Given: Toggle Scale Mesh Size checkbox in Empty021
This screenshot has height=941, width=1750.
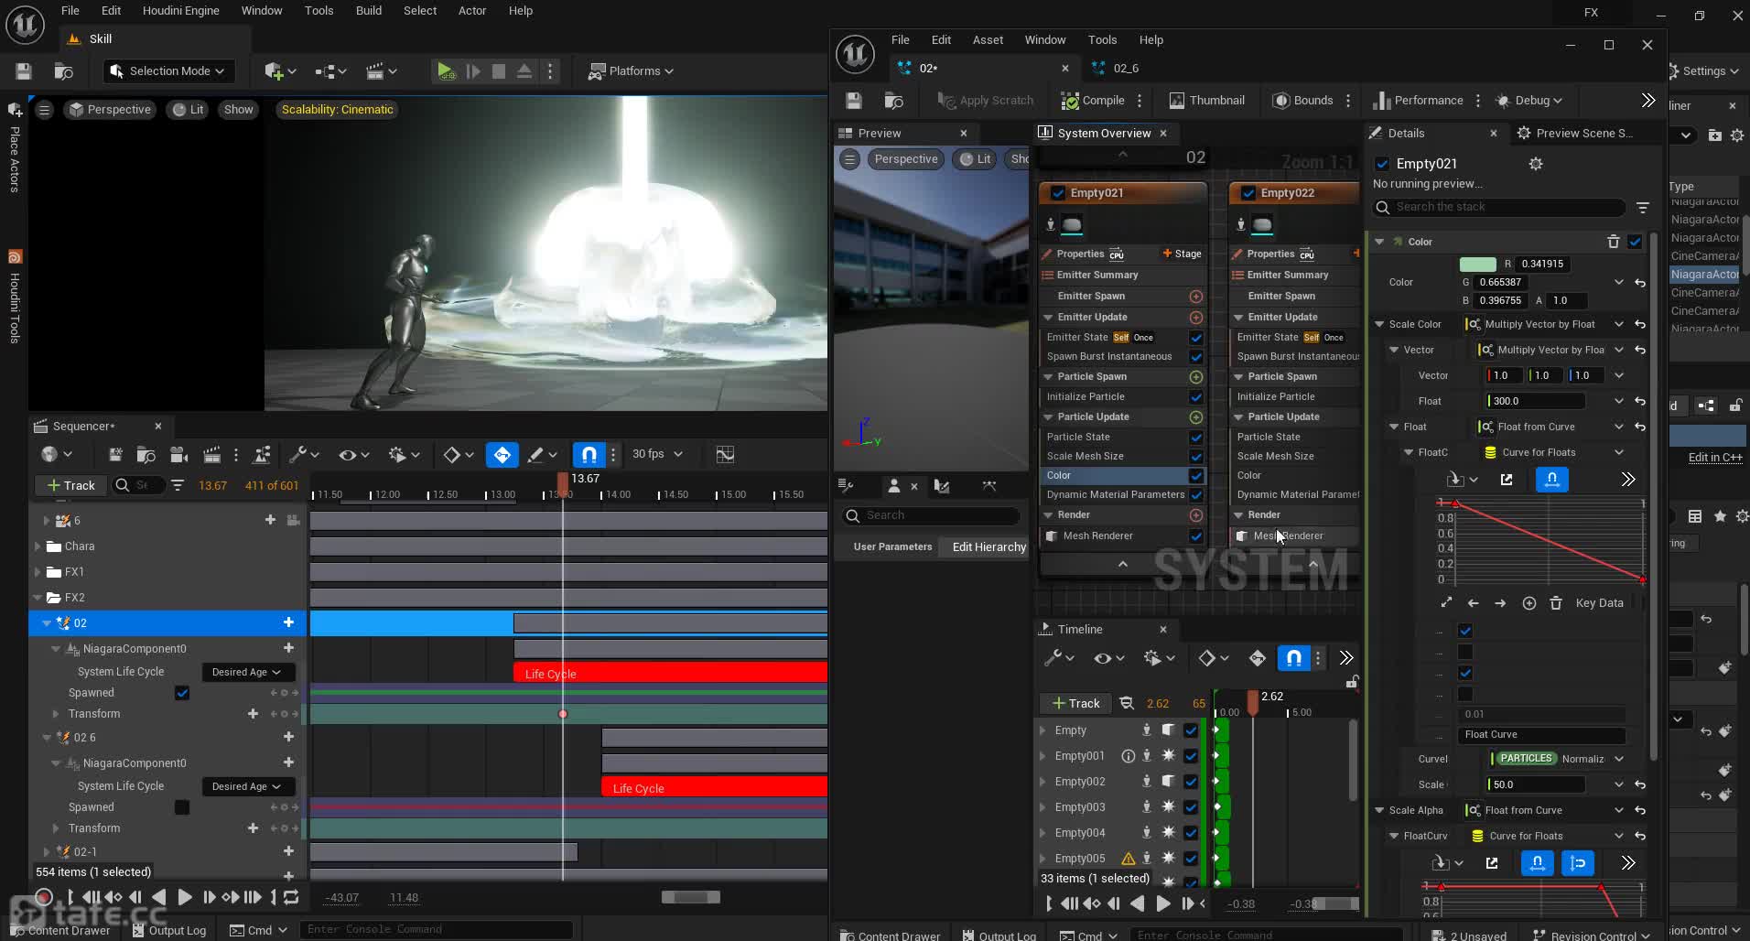Looking at the screenshot, I should tap(1195, 457).
